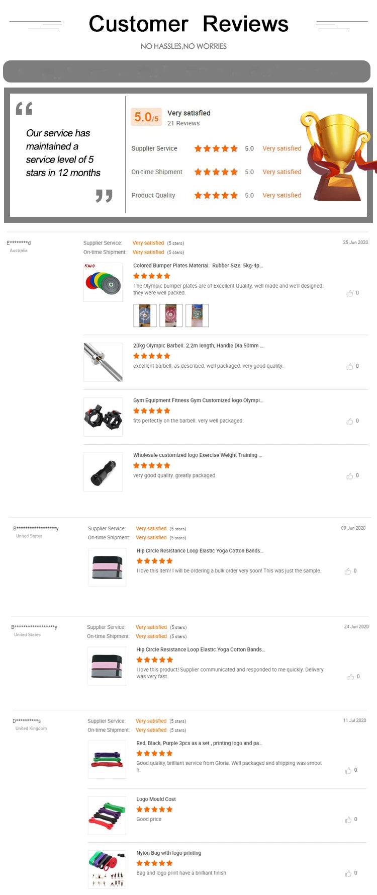Screen dimensions: 377x895
Task: Click the thumbs up on the bumper plates review
Action: point(351,293)
